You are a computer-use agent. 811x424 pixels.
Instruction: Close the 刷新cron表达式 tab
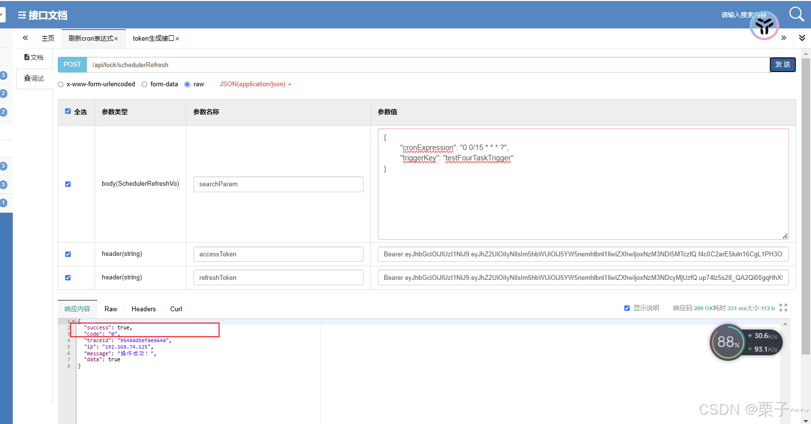(x=116, y=39)
